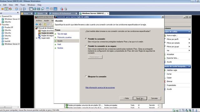Image resolution: width=200 pixels, height=112 pixels.
Task: Select Permitir la conexión radio button
Action: click(86, 39)
